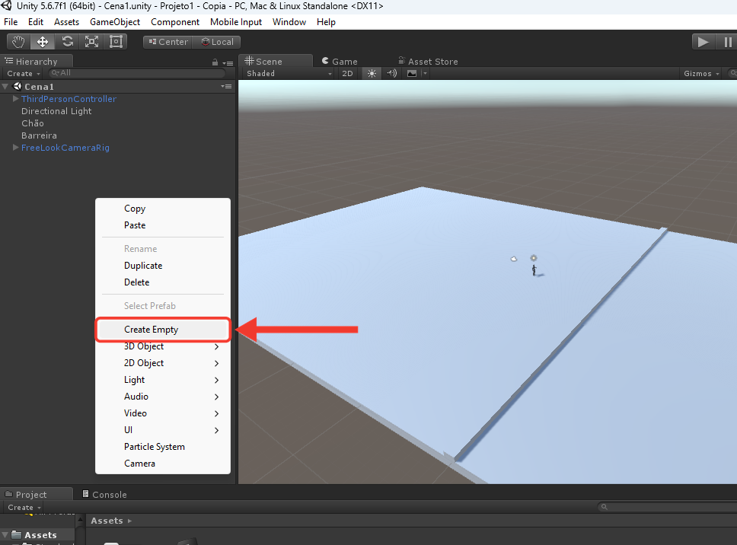This screenshot has height=545, width=737.
Task: Switch to the Project tab
Action: pos(37,494)
